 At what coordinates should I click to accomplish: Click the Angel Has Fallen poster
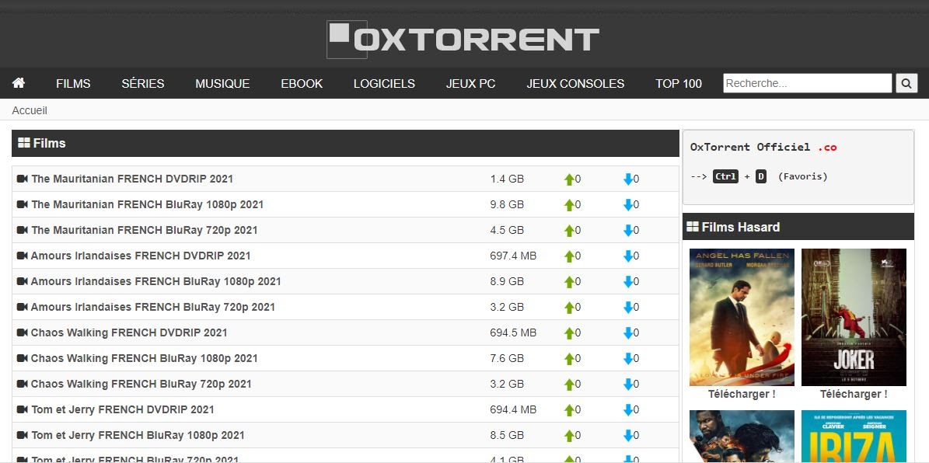coord(741,317)
